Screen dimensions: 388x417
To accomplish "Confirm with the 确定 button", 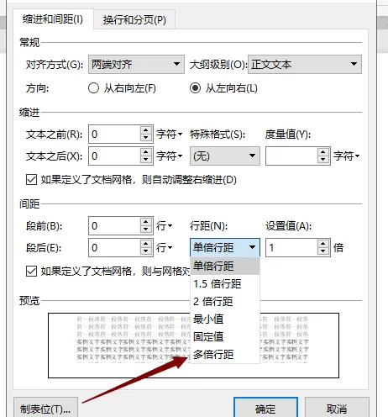I will 265,409.
